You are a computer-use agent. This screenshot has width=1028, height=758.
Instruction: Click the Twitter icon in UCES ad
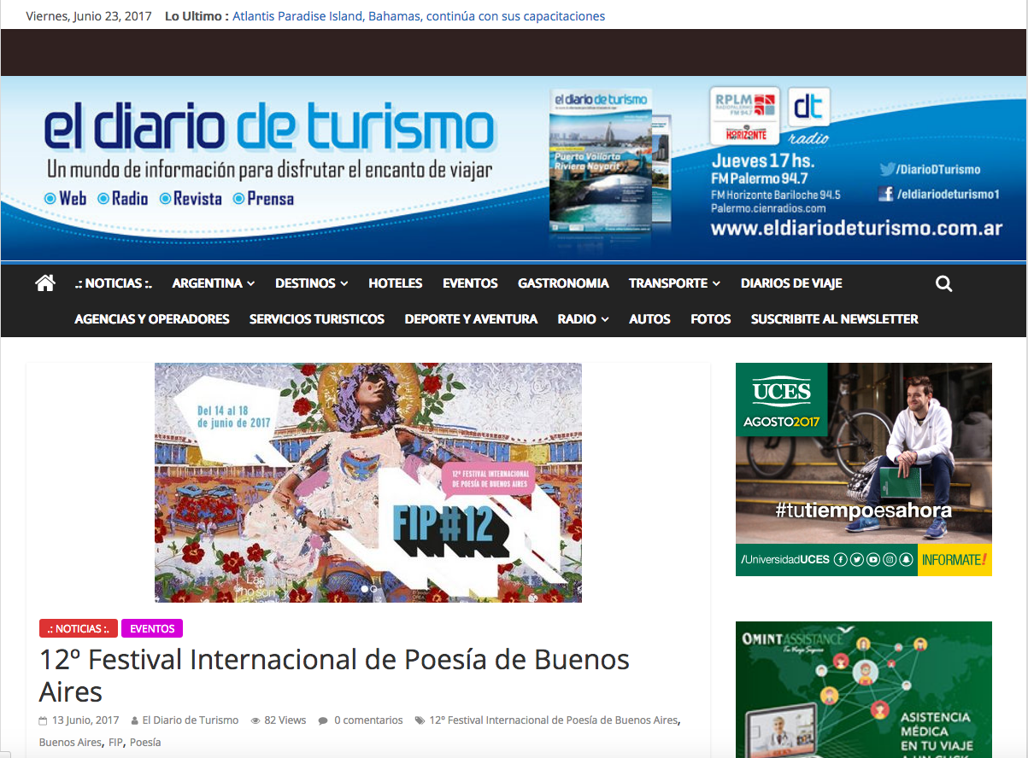click(856, 560)
